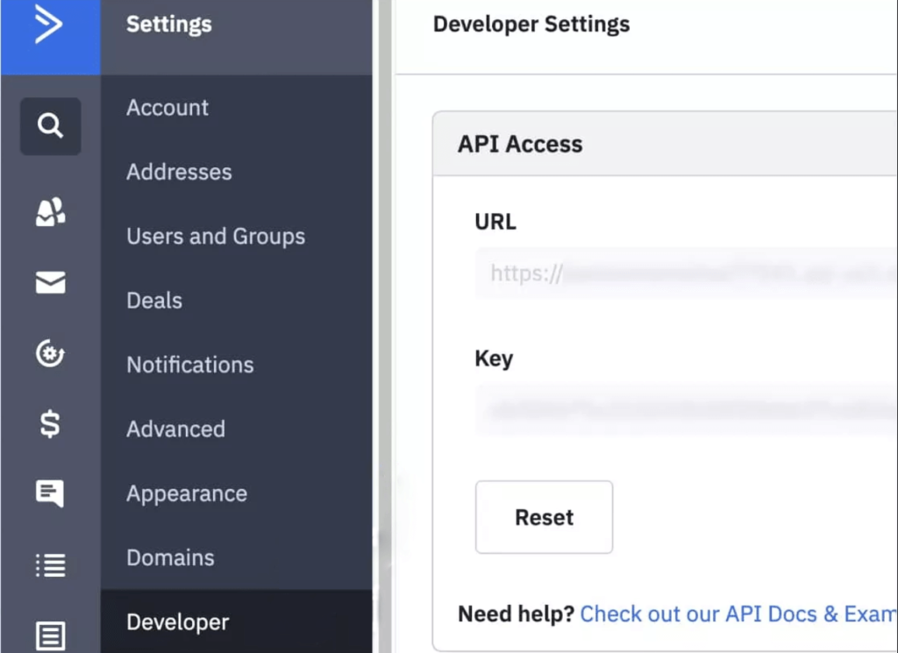Click the blurred API URL field

[686, 273]
